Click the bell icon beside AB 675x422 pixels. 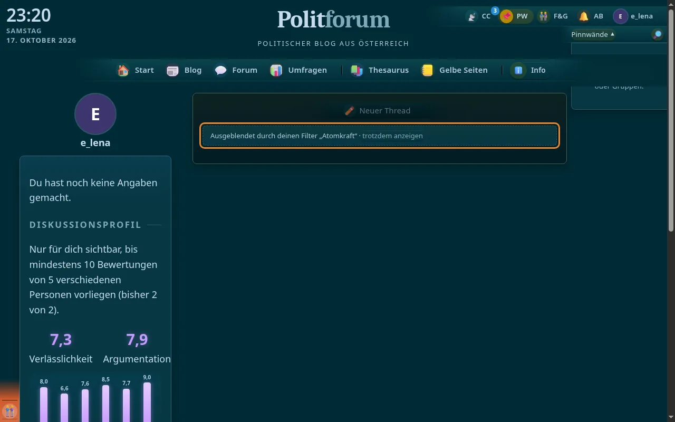coord(584,16)
